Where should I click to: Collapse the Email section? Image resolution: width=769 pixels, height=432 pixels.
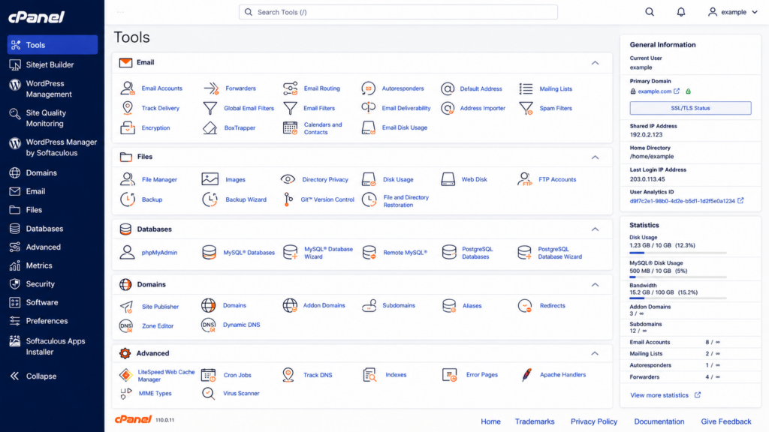click(x=595, y=63)
